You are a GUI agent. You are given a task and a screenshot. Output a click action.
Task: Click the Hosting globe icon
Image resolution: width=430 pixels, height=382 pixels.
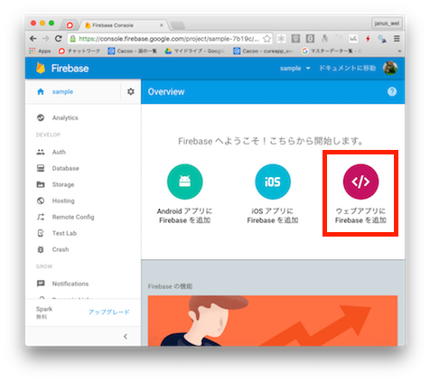(x=41, y=200)
